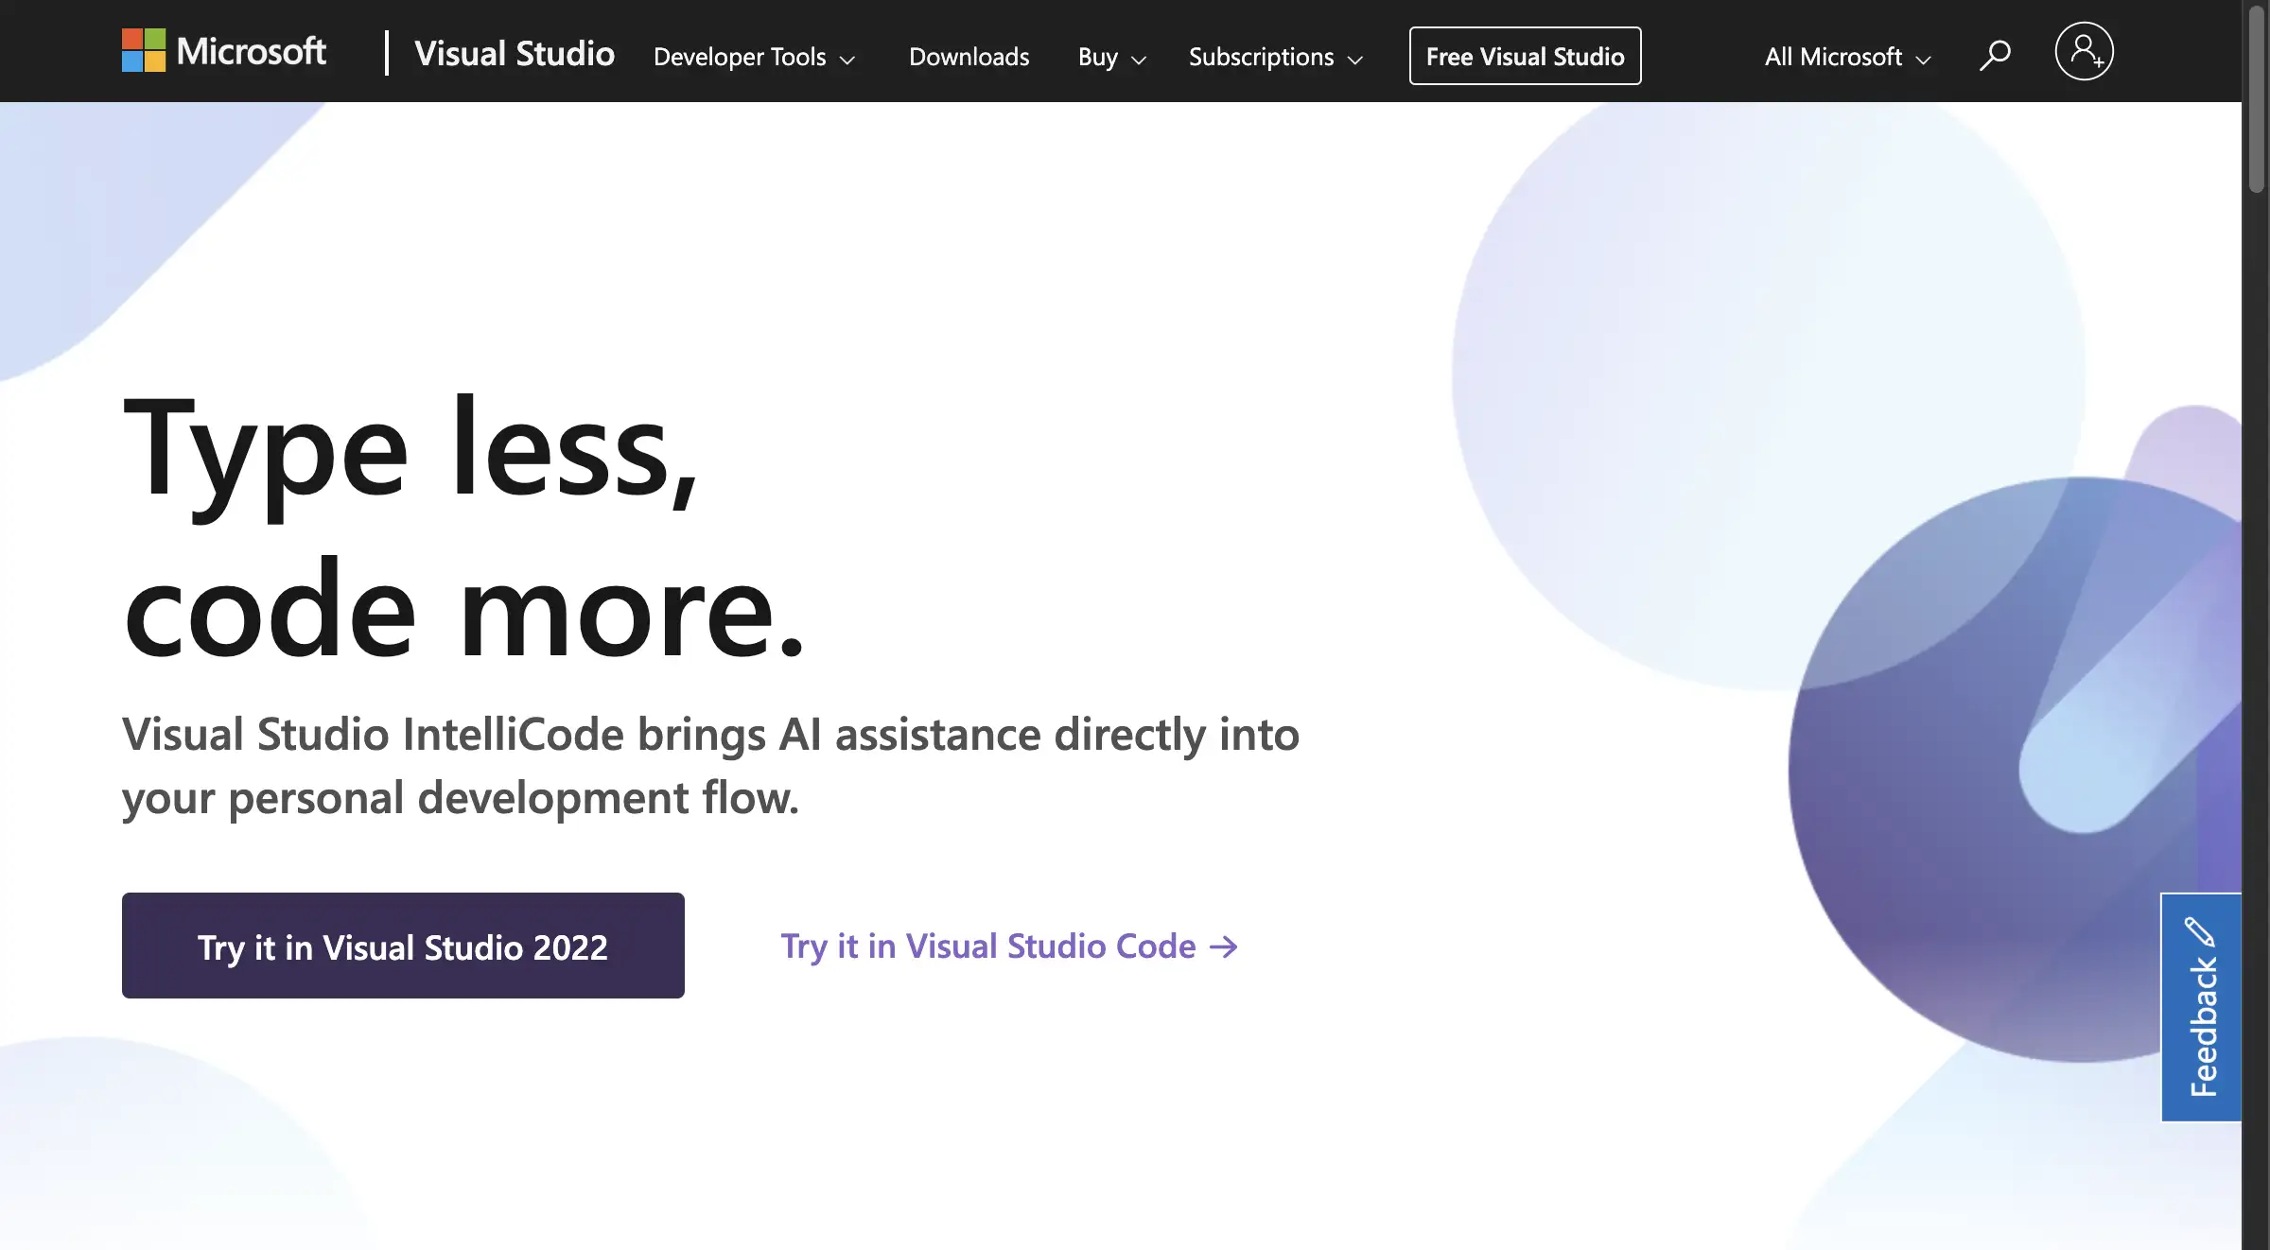Expand the Buy dropdown

(x=1111, y=57)
